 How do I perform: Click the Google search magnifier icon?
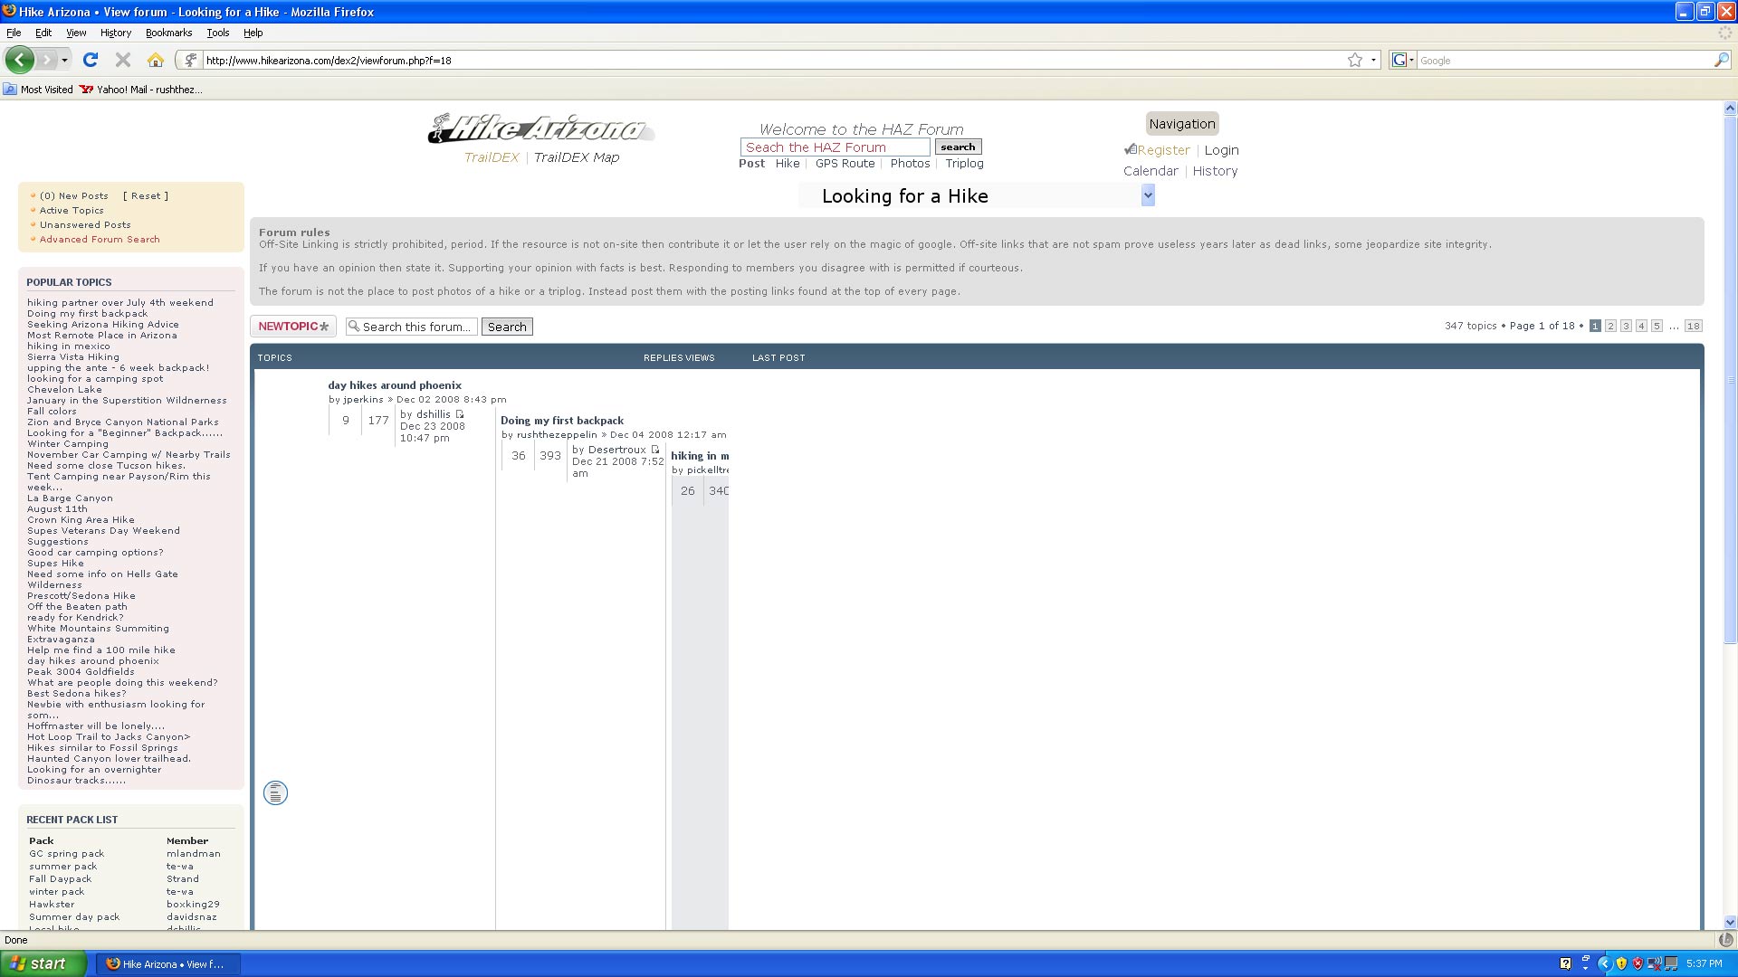point(1721,60)
